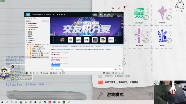Click the plus icon on YY right sidebar
186x104 pixels.
pyautogui.click(x=122, y=18)
